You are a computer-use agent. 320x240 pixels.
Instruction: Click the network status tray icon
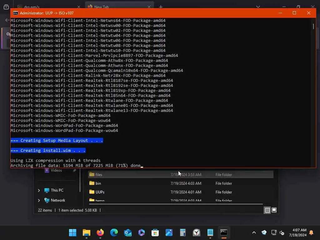274,232
